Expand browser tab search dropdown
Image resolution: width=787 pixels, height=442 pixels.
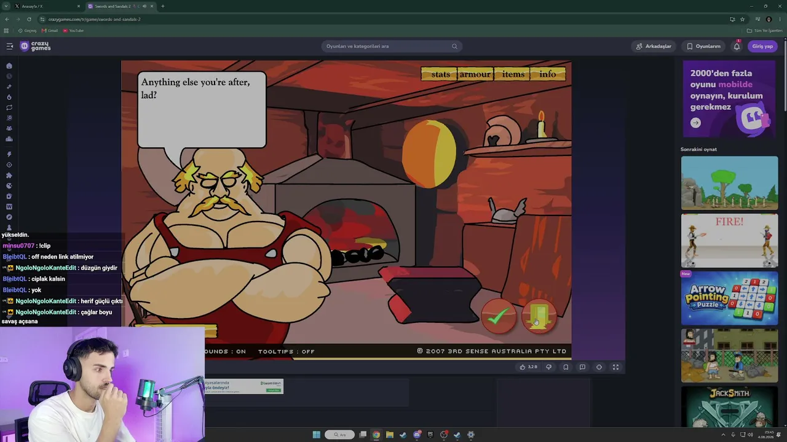pyautogui.click(x=6, y=6)
